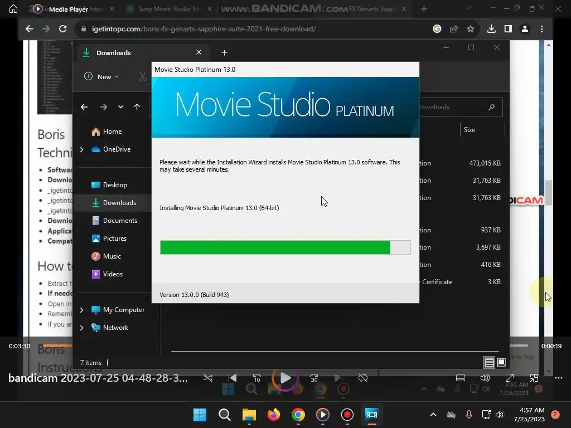Screen dimensions: 571x428
Task: Bookmark this page with the star
Action: 471,29
